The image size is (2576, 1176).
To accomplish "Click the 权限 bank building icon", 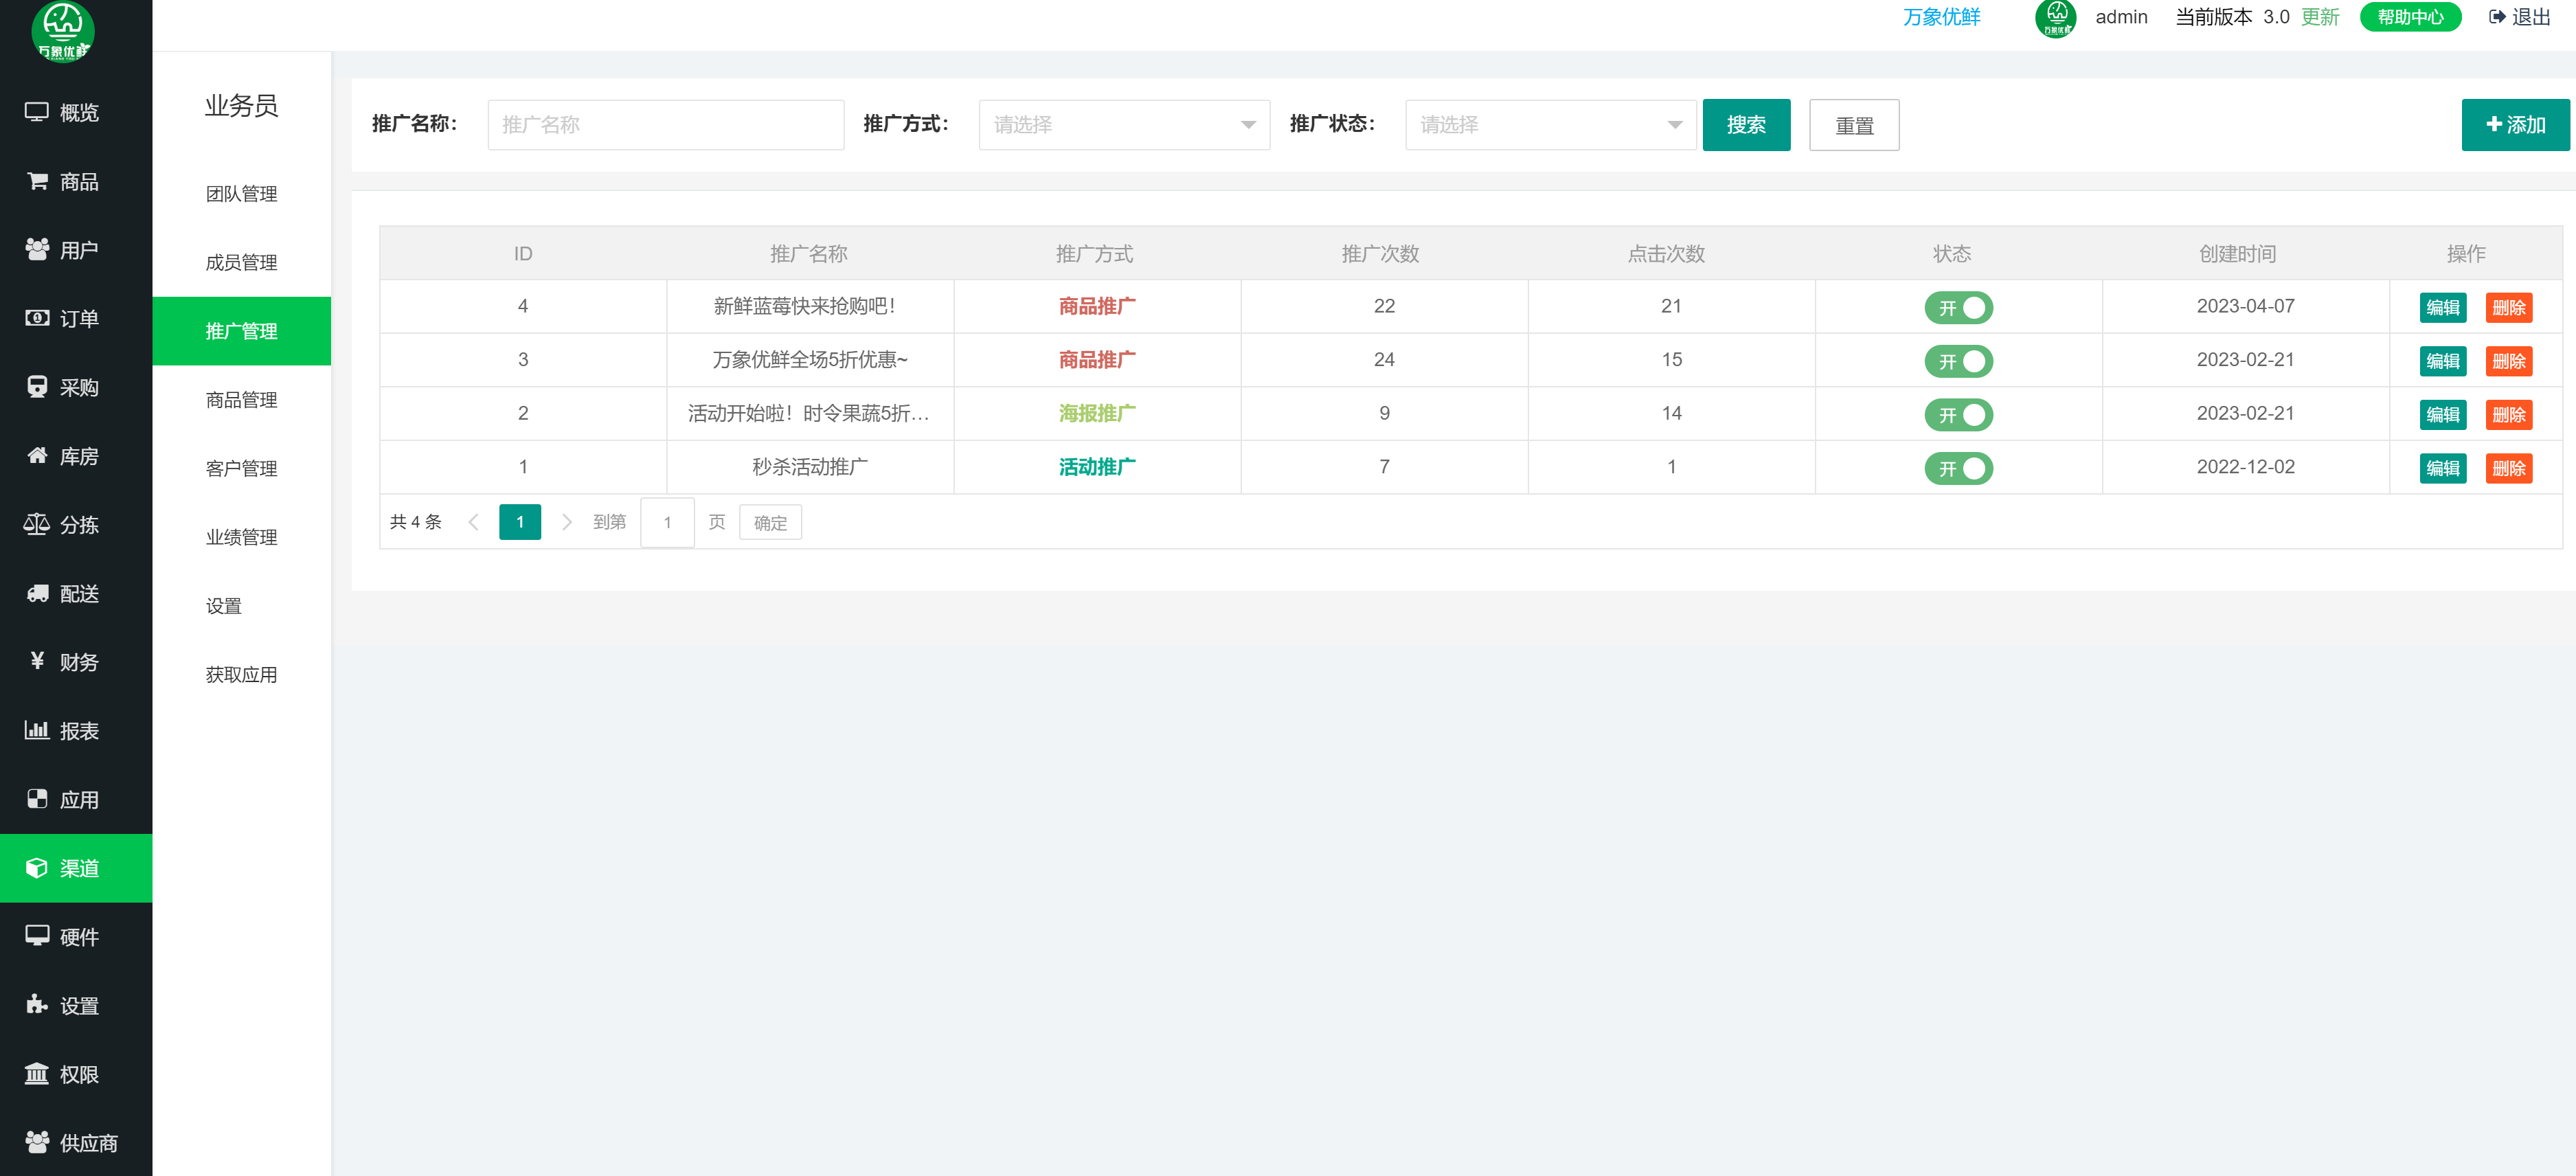I will 37,1074.
